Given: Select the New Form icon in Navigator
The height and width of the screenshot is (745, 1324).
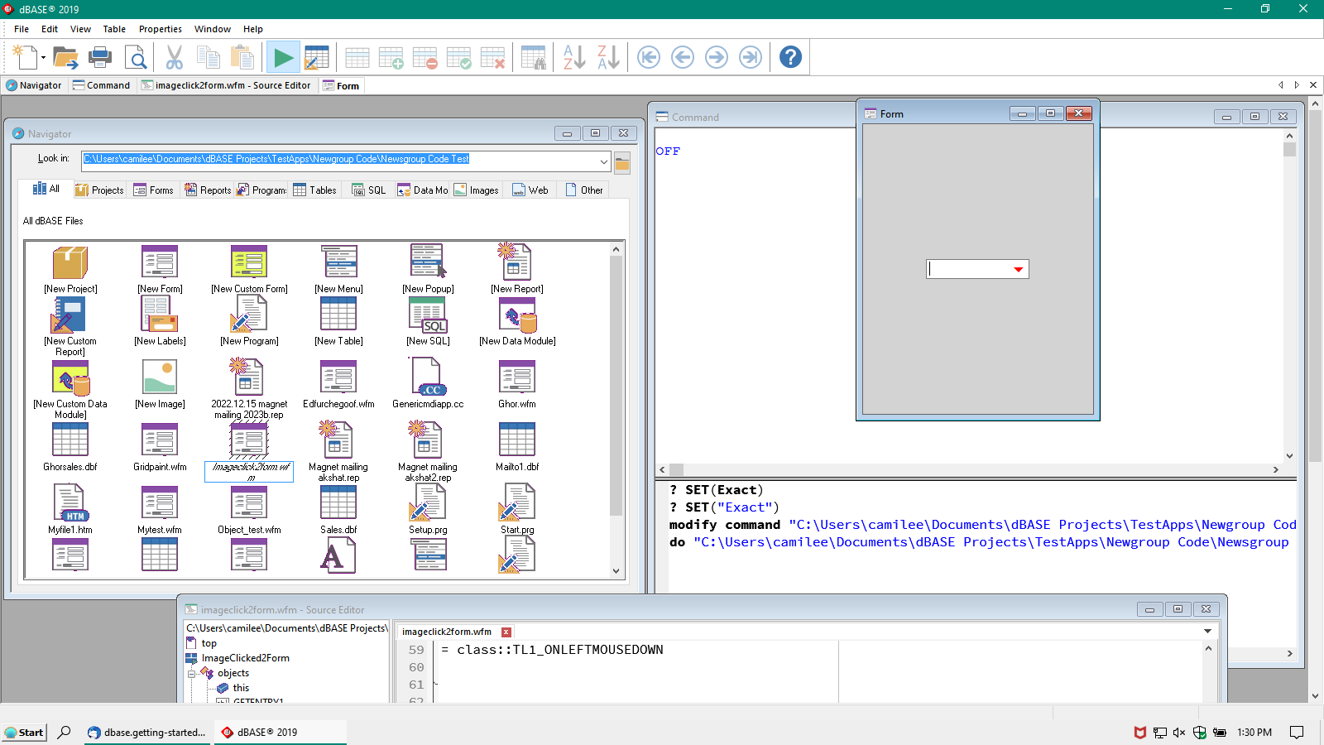Looking at the screenshot, I should (160, 262).
